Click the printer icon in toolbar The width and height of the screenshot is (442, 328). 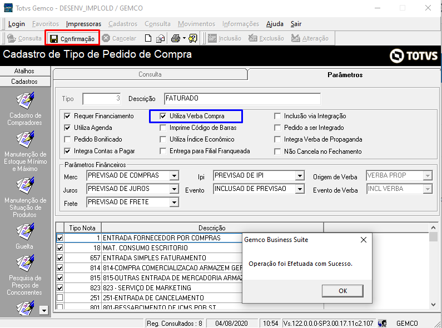176,38
